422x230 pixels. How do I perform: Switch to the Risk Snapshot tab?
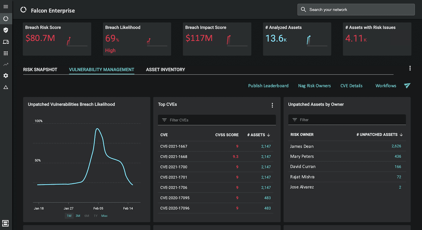[40, 70]
